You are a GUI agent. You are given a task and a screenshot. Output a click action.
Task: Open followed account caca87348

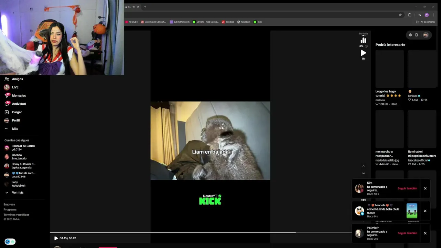20,175
